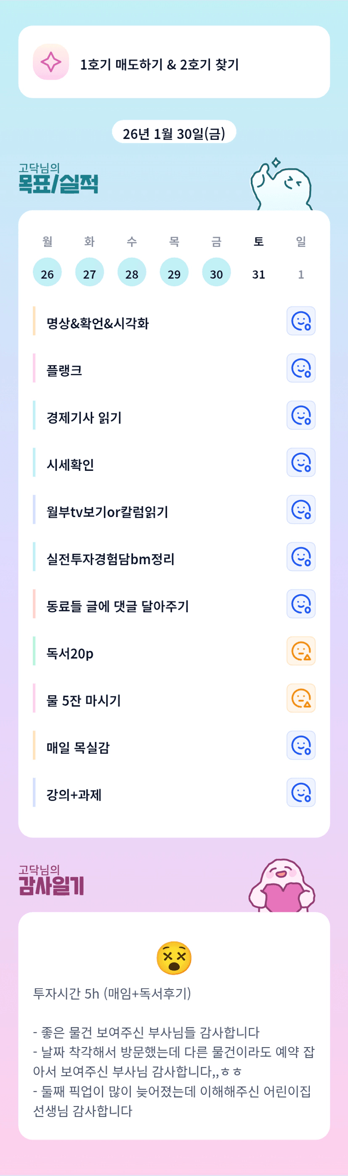Click the orange status icon for 물 5잔 마시기
348x1176 pixels.
(300, 698)
